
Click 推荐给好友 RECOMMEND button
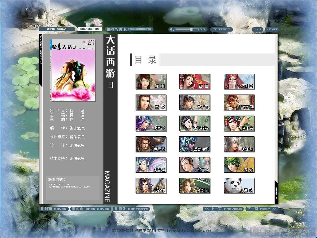point(129,29)
